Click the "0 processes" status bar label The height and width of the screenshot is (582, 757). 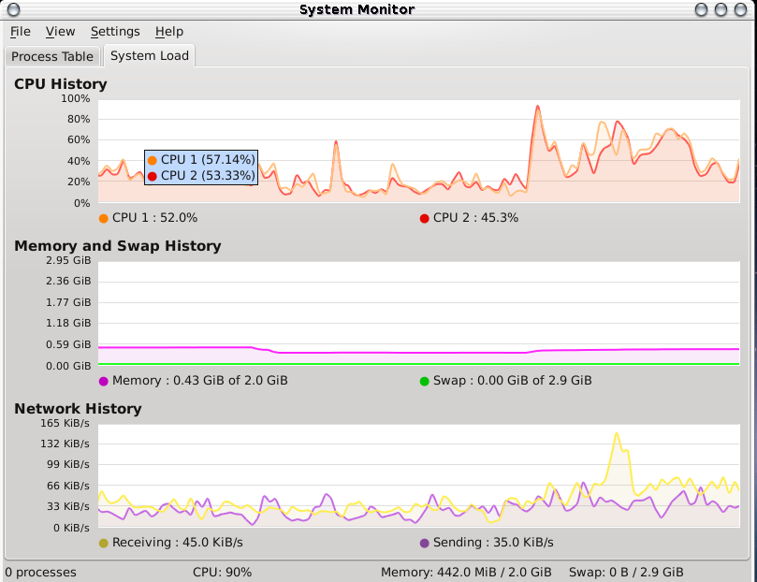[x=41, y=572]
